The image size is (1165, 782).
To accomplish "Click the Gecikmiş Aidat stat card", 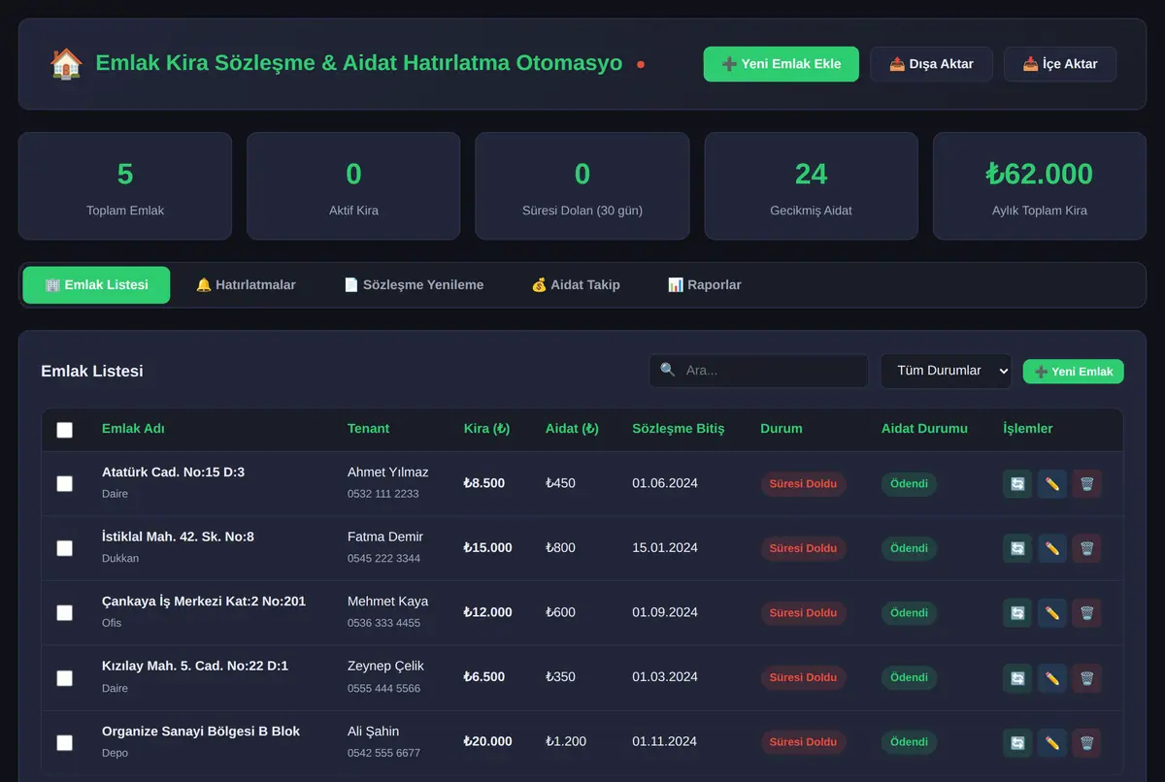I will pos(812,186).
